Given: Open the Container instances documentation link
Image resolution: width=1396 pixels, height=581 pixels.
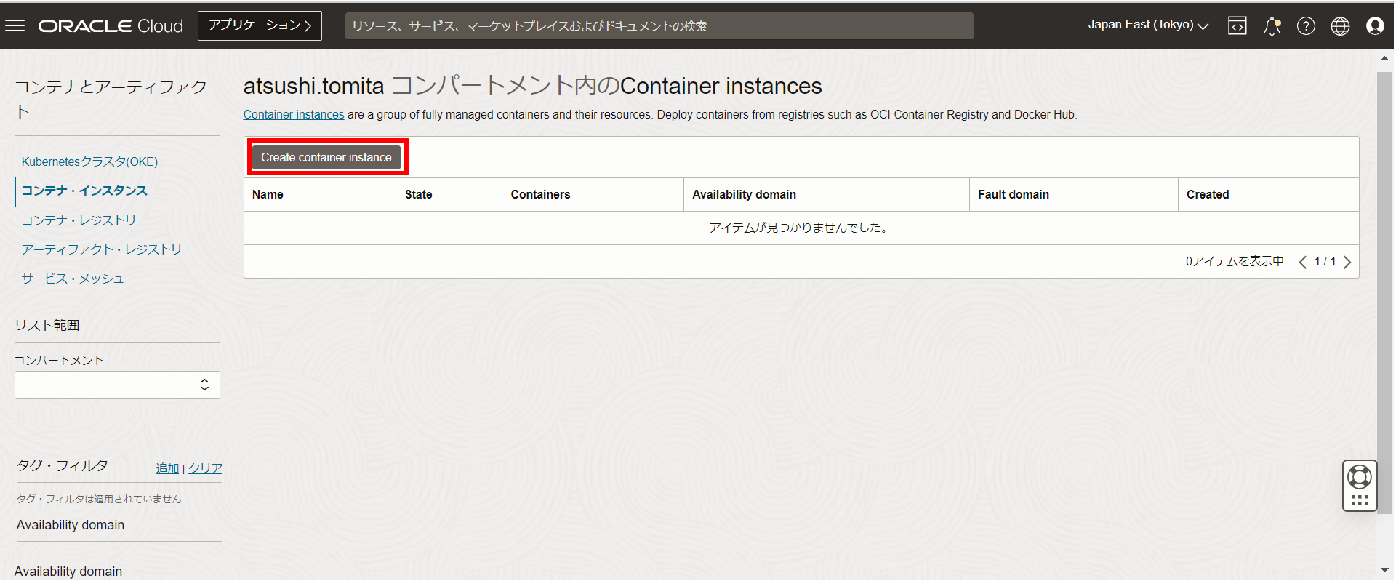Looking at the screenshot, I should click(x=294, y=114).
